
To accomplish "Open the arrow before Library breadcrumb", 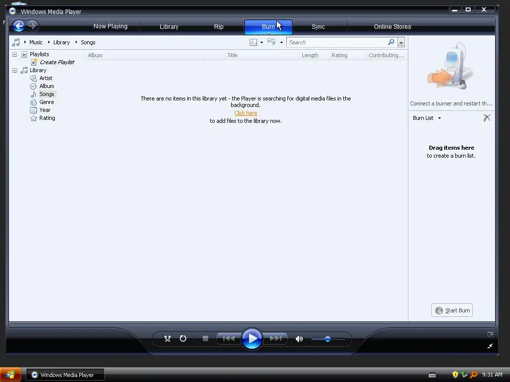I will pyautogui.click(x=49, y=42).
